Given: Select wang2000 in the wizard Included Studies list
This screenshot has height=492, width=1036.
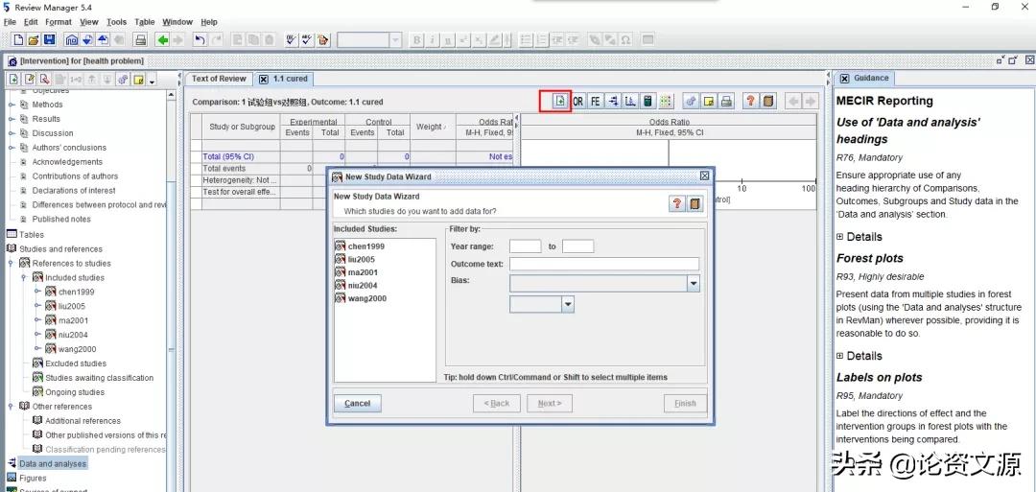Looking at the screenshot, I should tap(361, 298).
